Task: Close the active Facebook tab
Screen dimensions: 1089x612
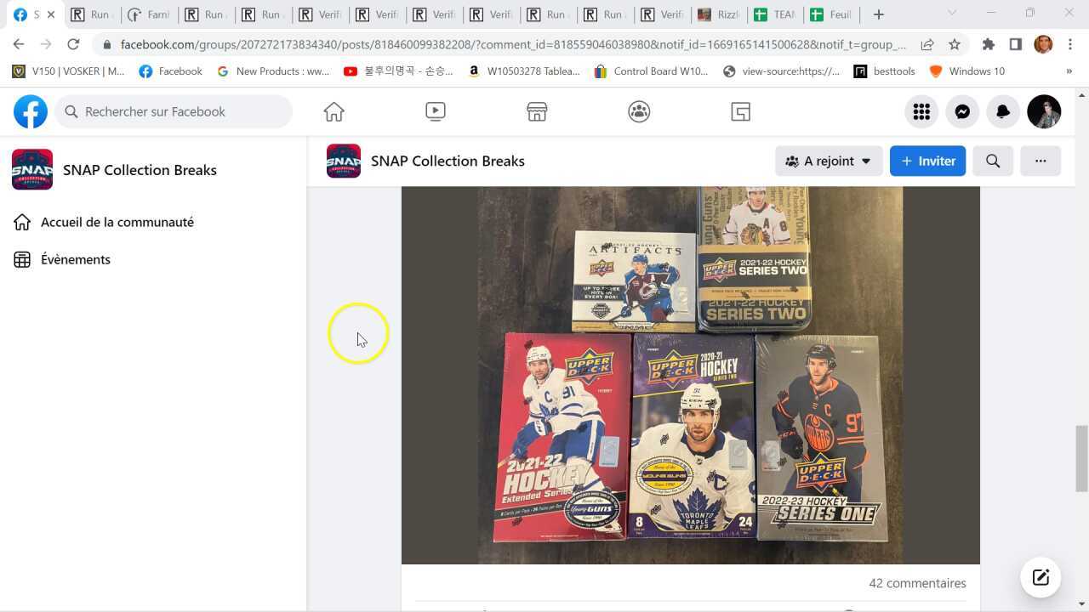Action: click(x=51, y=14)
